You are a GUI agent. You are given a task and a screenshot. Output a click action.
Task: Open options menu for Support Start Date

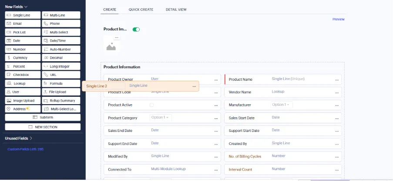click(x=337, y=132)
